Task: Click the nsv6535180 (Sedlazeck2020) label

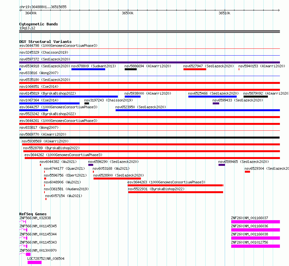Action: tap(45, 80)
